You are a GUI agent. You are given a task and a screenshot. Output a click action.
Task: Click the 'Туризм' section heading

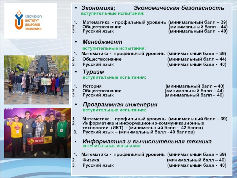point(93,71)
